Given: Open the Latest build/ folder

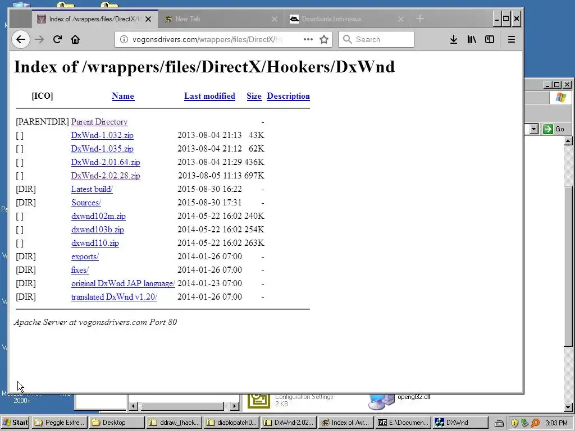Looking at the screenshot, I should 92,189.
